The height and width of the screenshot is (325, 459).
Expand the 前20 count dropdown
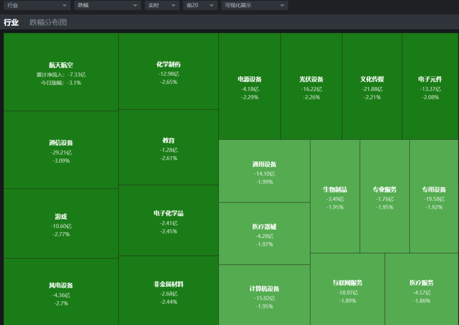coord(200,5)
